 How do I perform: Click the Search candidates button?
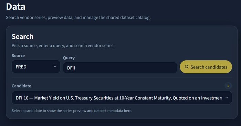click(x=206, y=67)
